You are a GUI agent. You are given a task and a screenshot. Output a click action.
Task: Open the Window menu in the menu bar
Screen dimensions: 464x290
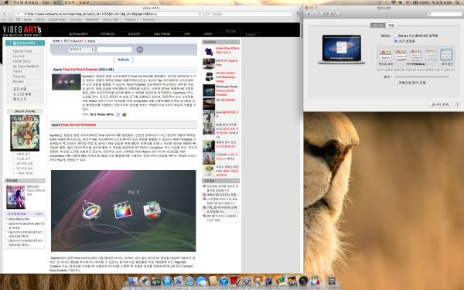pos(70,2)
